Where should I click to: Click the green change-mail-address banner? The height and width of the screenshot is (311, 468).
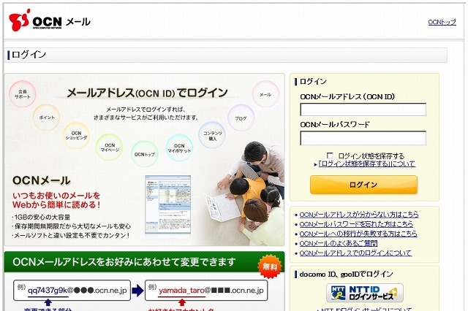point(144,262)
